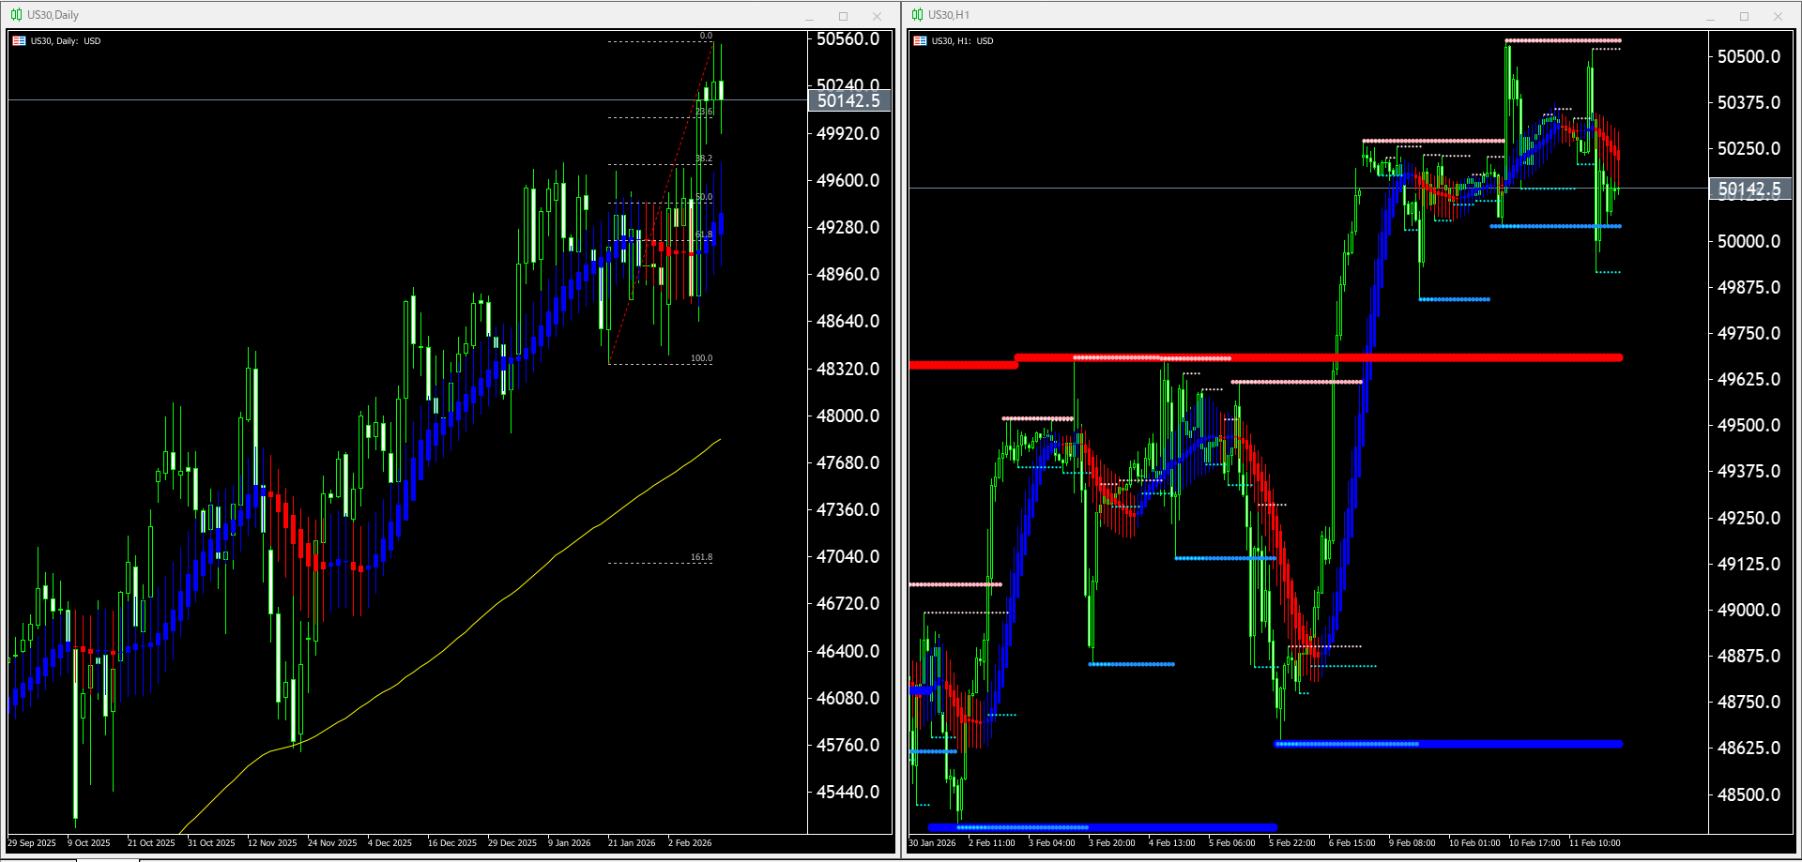Click the 10 Feb 17:00 label on the H1 time axis
The height and width of the screenshot is (862, 1802).
tap(1535, 843)
